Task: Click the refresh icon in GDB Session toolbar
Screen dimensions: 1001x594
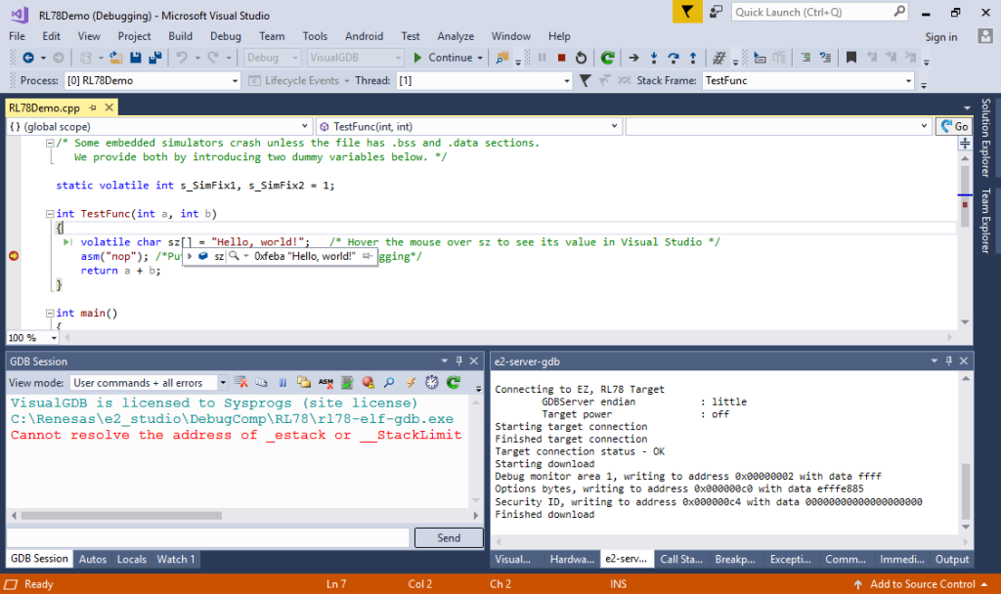Action: (x=453, y=382)
